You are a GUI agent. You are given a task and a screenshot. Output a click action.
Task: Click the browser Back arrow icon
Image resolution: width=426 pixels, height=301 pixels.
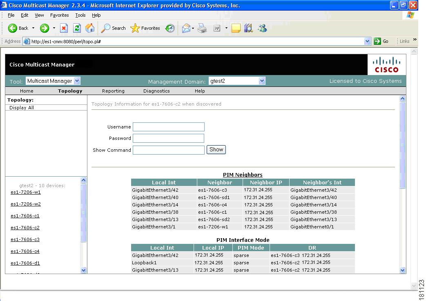13,28
